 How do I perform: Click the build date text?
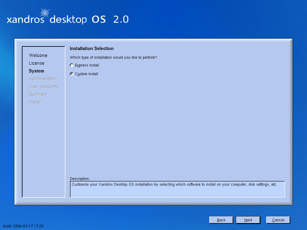point(23,226)
